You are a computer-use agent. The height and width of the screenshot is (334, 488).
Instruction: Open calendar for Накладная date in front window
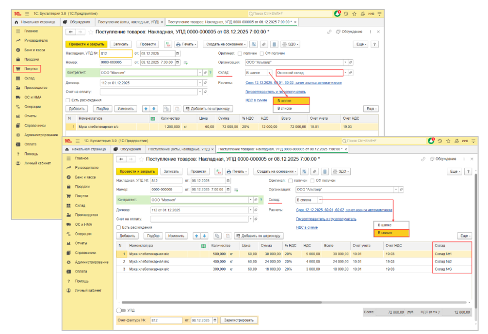tap(228, 181)
